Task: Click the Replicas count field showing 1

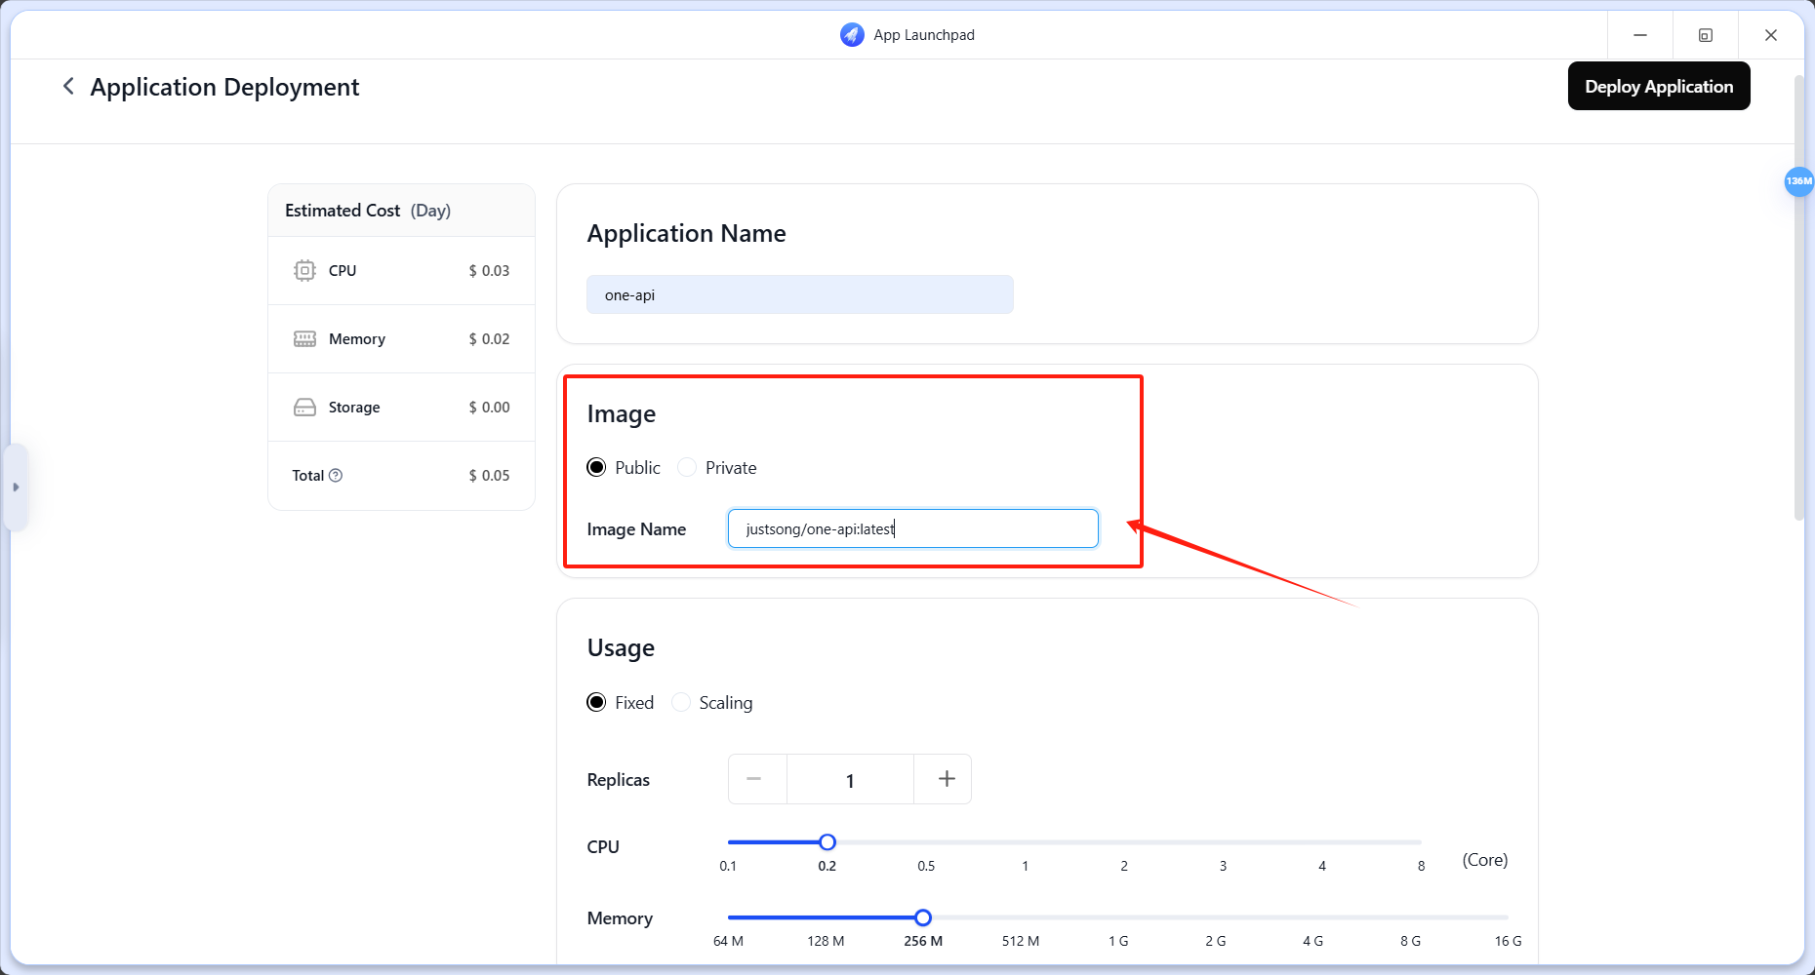Action: 850,779
